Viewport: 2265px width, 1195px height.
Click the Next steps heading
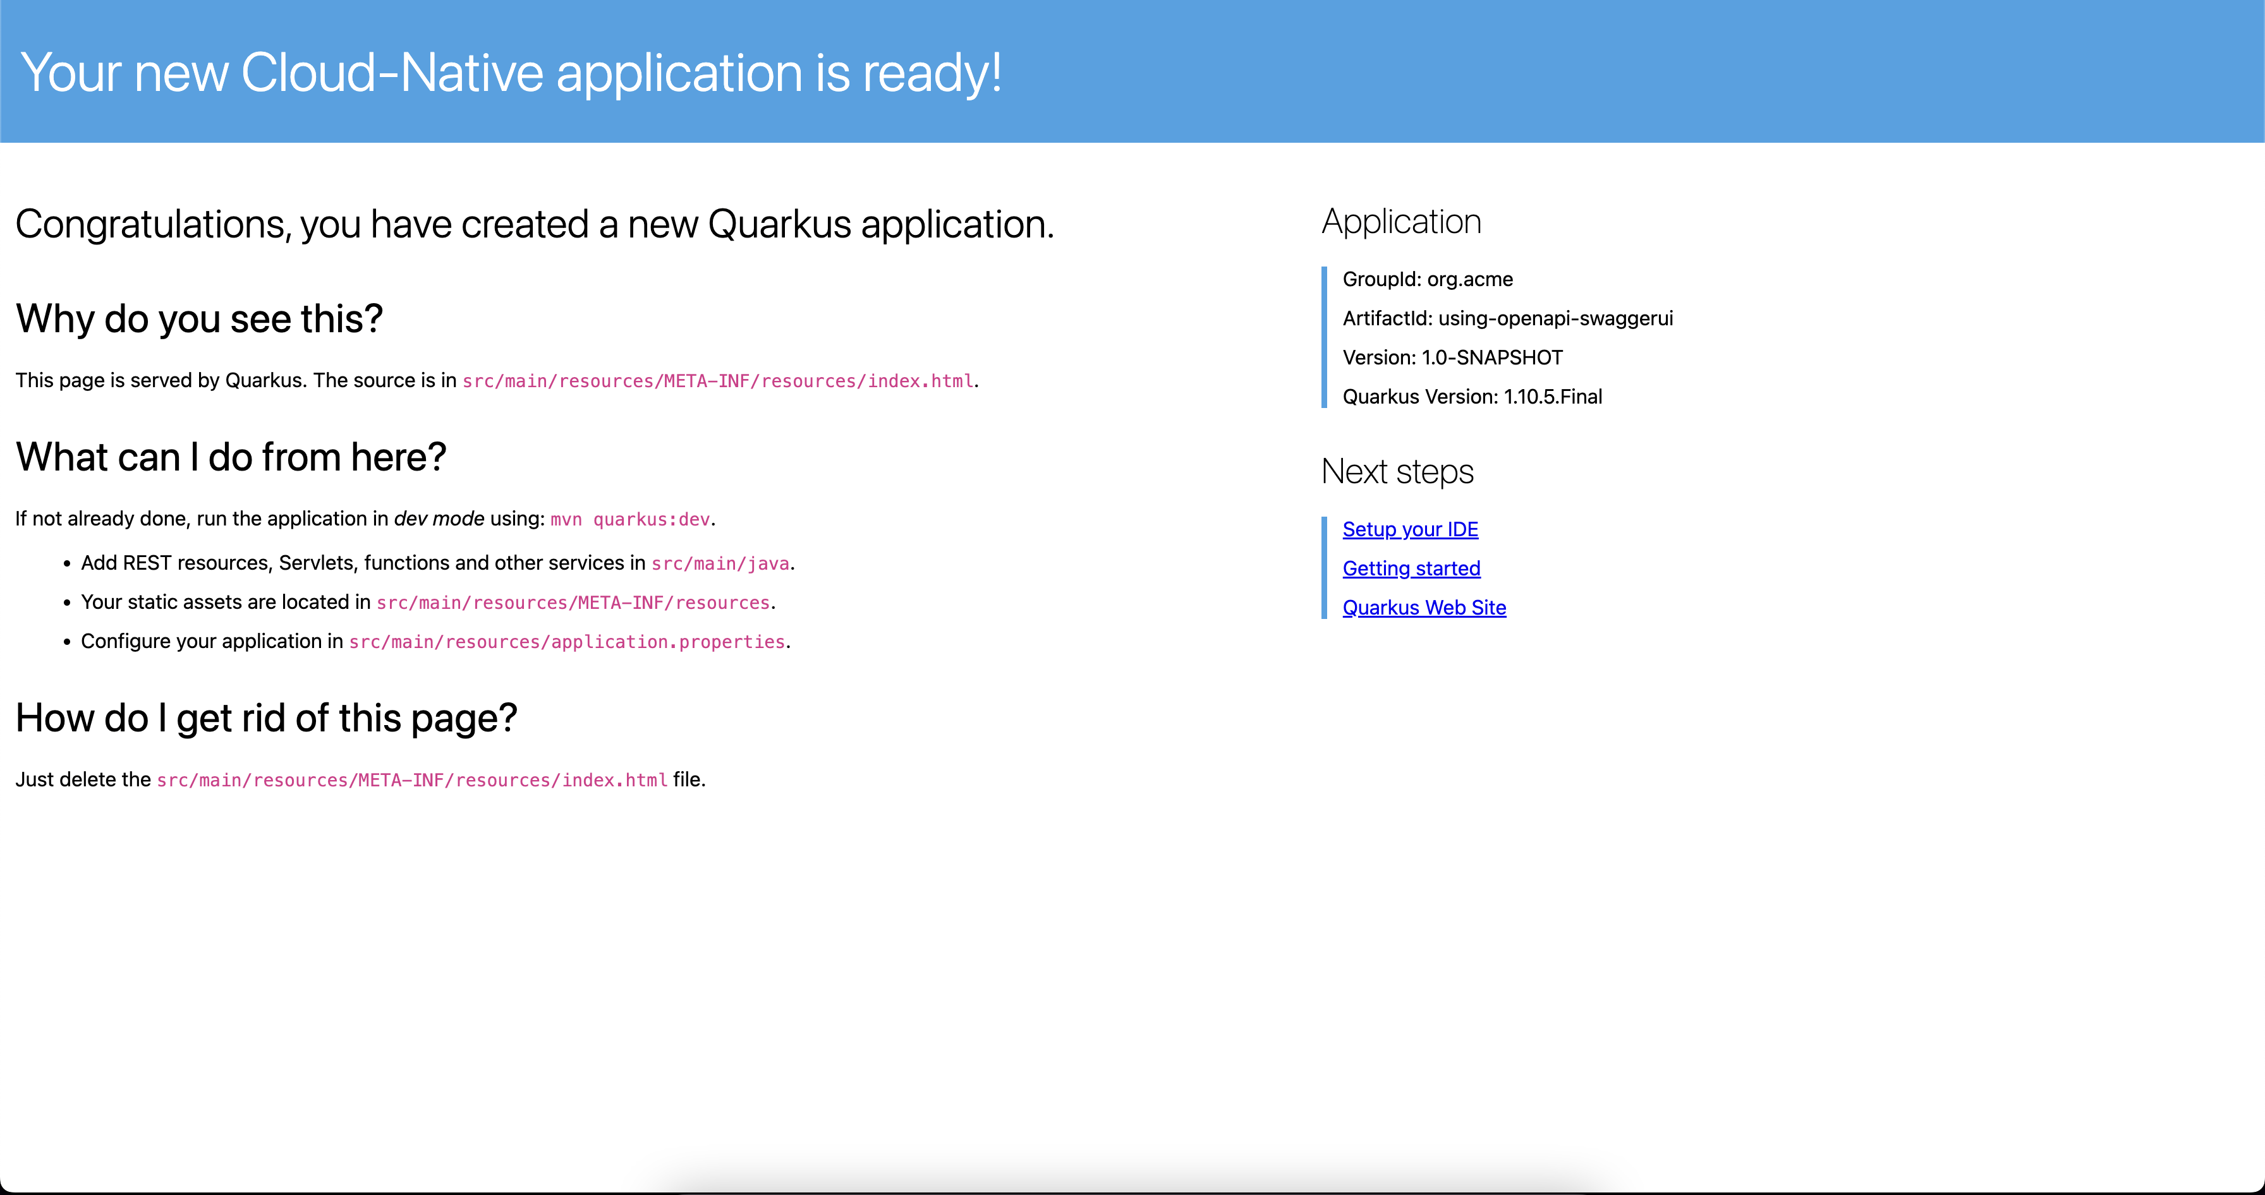[1397, 471]
